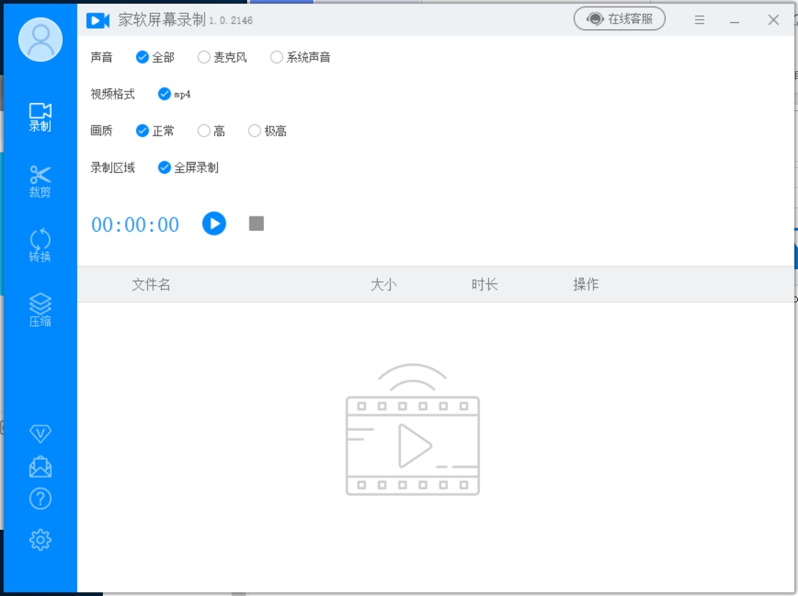The image size is (798, 596).
Task: Select 系统声音 system sound option
Action: pos(277,57)
